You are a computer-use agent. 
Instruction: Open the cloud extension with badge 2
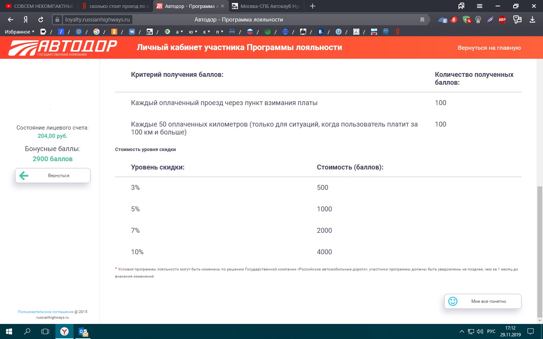[x=442, y=20]
